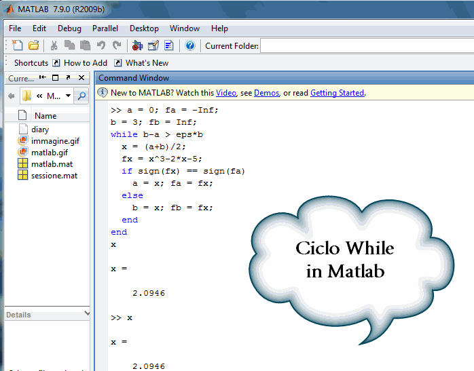Click the What's New shortcut icon
The image size is (474, 371).
(117, 63)
